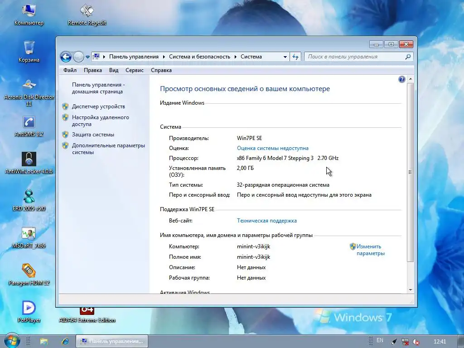Expand the arrow after Панель управления breadcrumb
Screen dimensions: 464x348
click(164, 57)
